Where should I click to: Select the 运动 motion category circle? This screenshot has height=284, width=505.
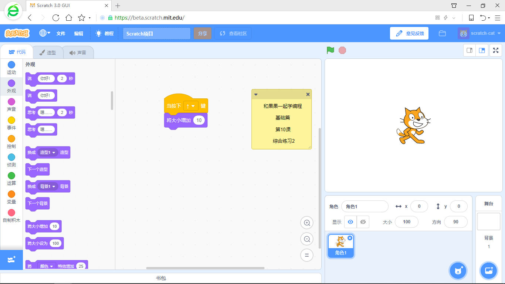tap(11, 65)
